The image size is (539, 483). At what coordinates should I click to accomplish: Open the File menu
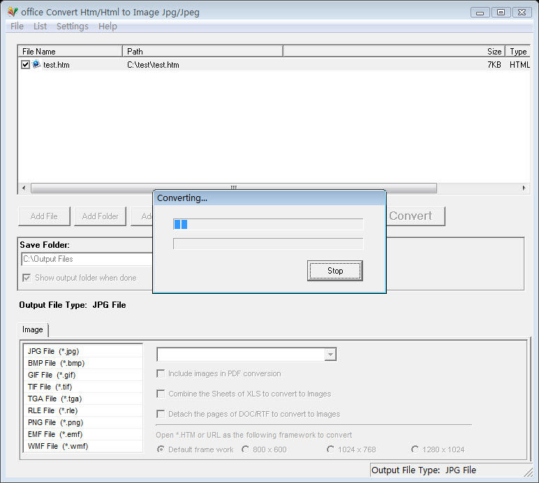coord(17,26)
